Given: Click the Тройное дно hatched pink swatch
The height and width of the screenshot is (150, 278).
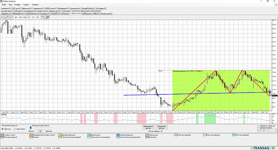Looking at the screenshot, I should [x=147, y=135].
